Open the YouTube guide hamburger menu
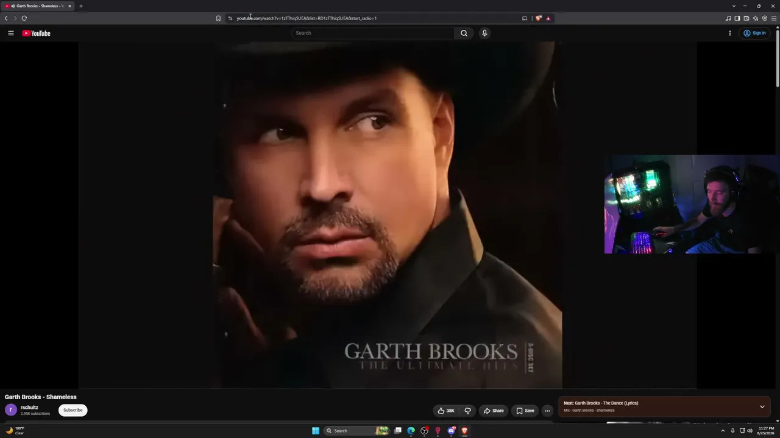 coord(11,33)
